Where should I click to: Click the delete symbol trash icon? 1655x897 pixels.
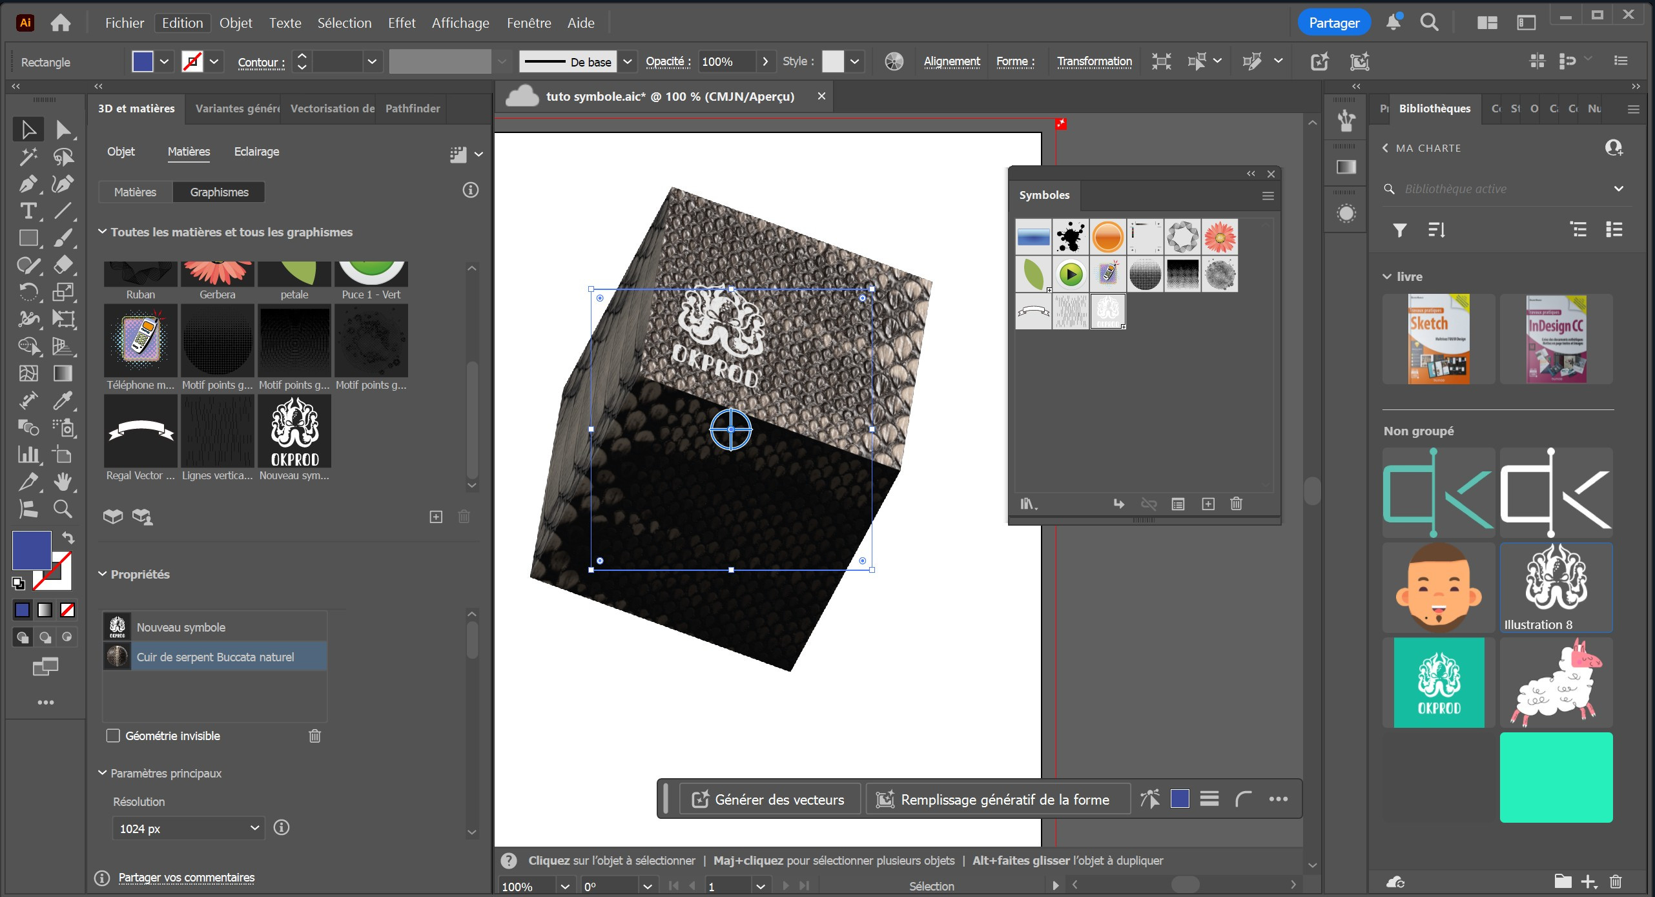(x=1236, y=504)
